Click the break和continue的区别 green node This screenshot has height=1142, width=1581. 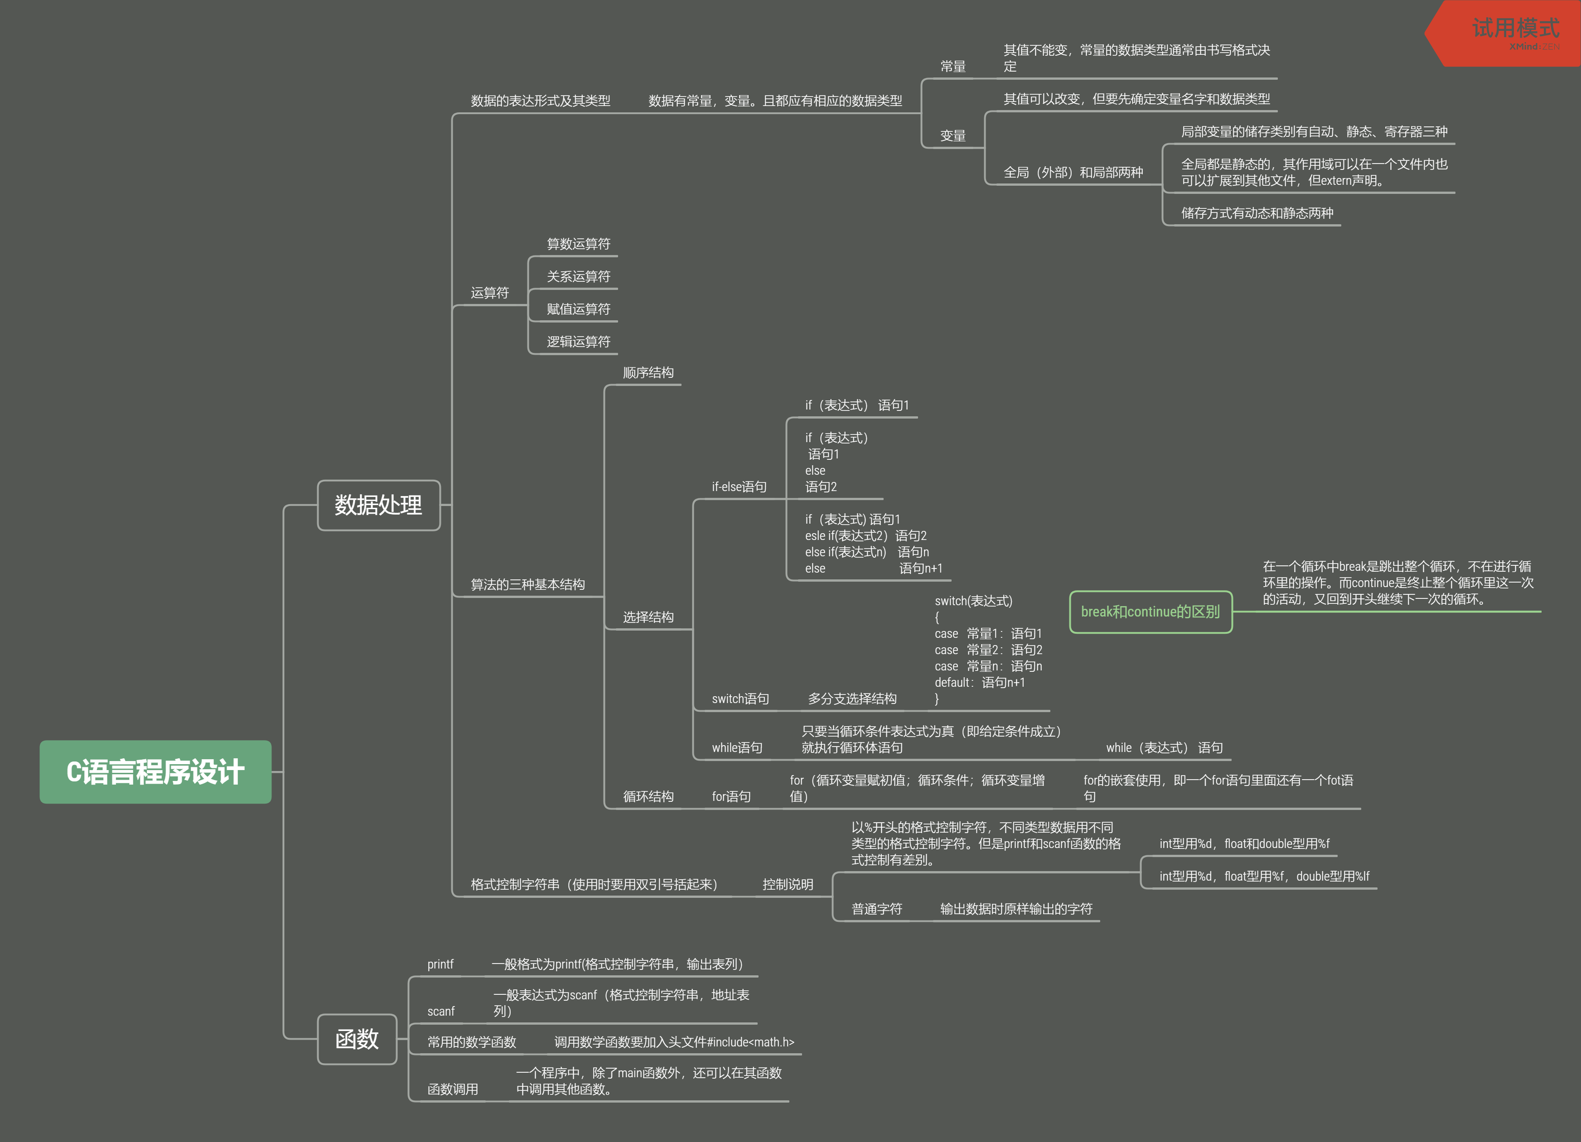[1150, 612]
